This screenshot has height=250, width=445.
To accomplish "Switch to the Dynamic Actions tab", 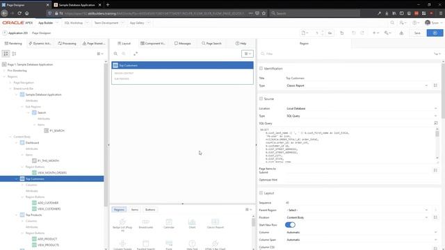I will [x=40, y=43].
